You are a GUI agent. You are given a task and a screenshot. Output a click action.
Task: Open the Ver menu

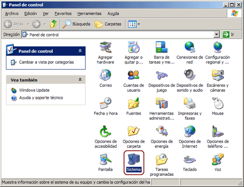click(x=46, y=14)
